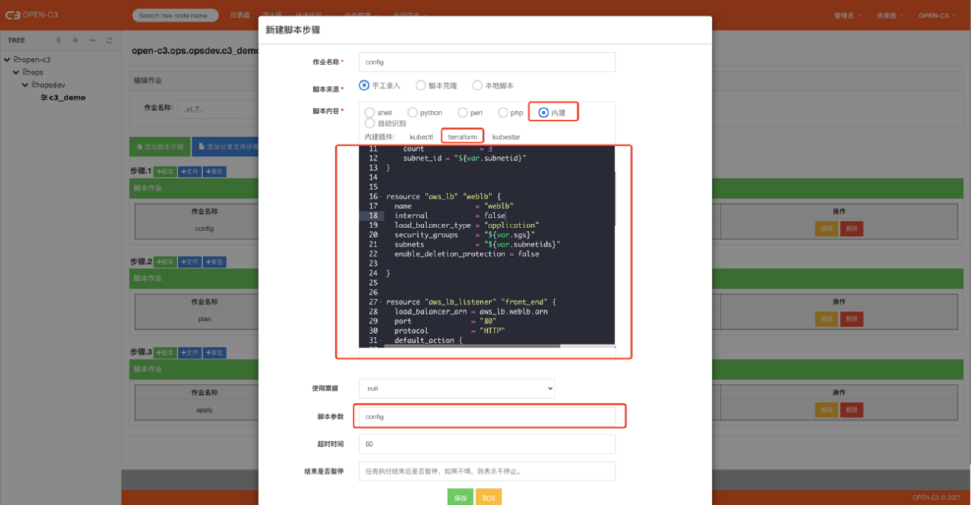Click the tree plus expand icon
The width and height of the screenshot is (971, 505).
(x=75, y=40)
